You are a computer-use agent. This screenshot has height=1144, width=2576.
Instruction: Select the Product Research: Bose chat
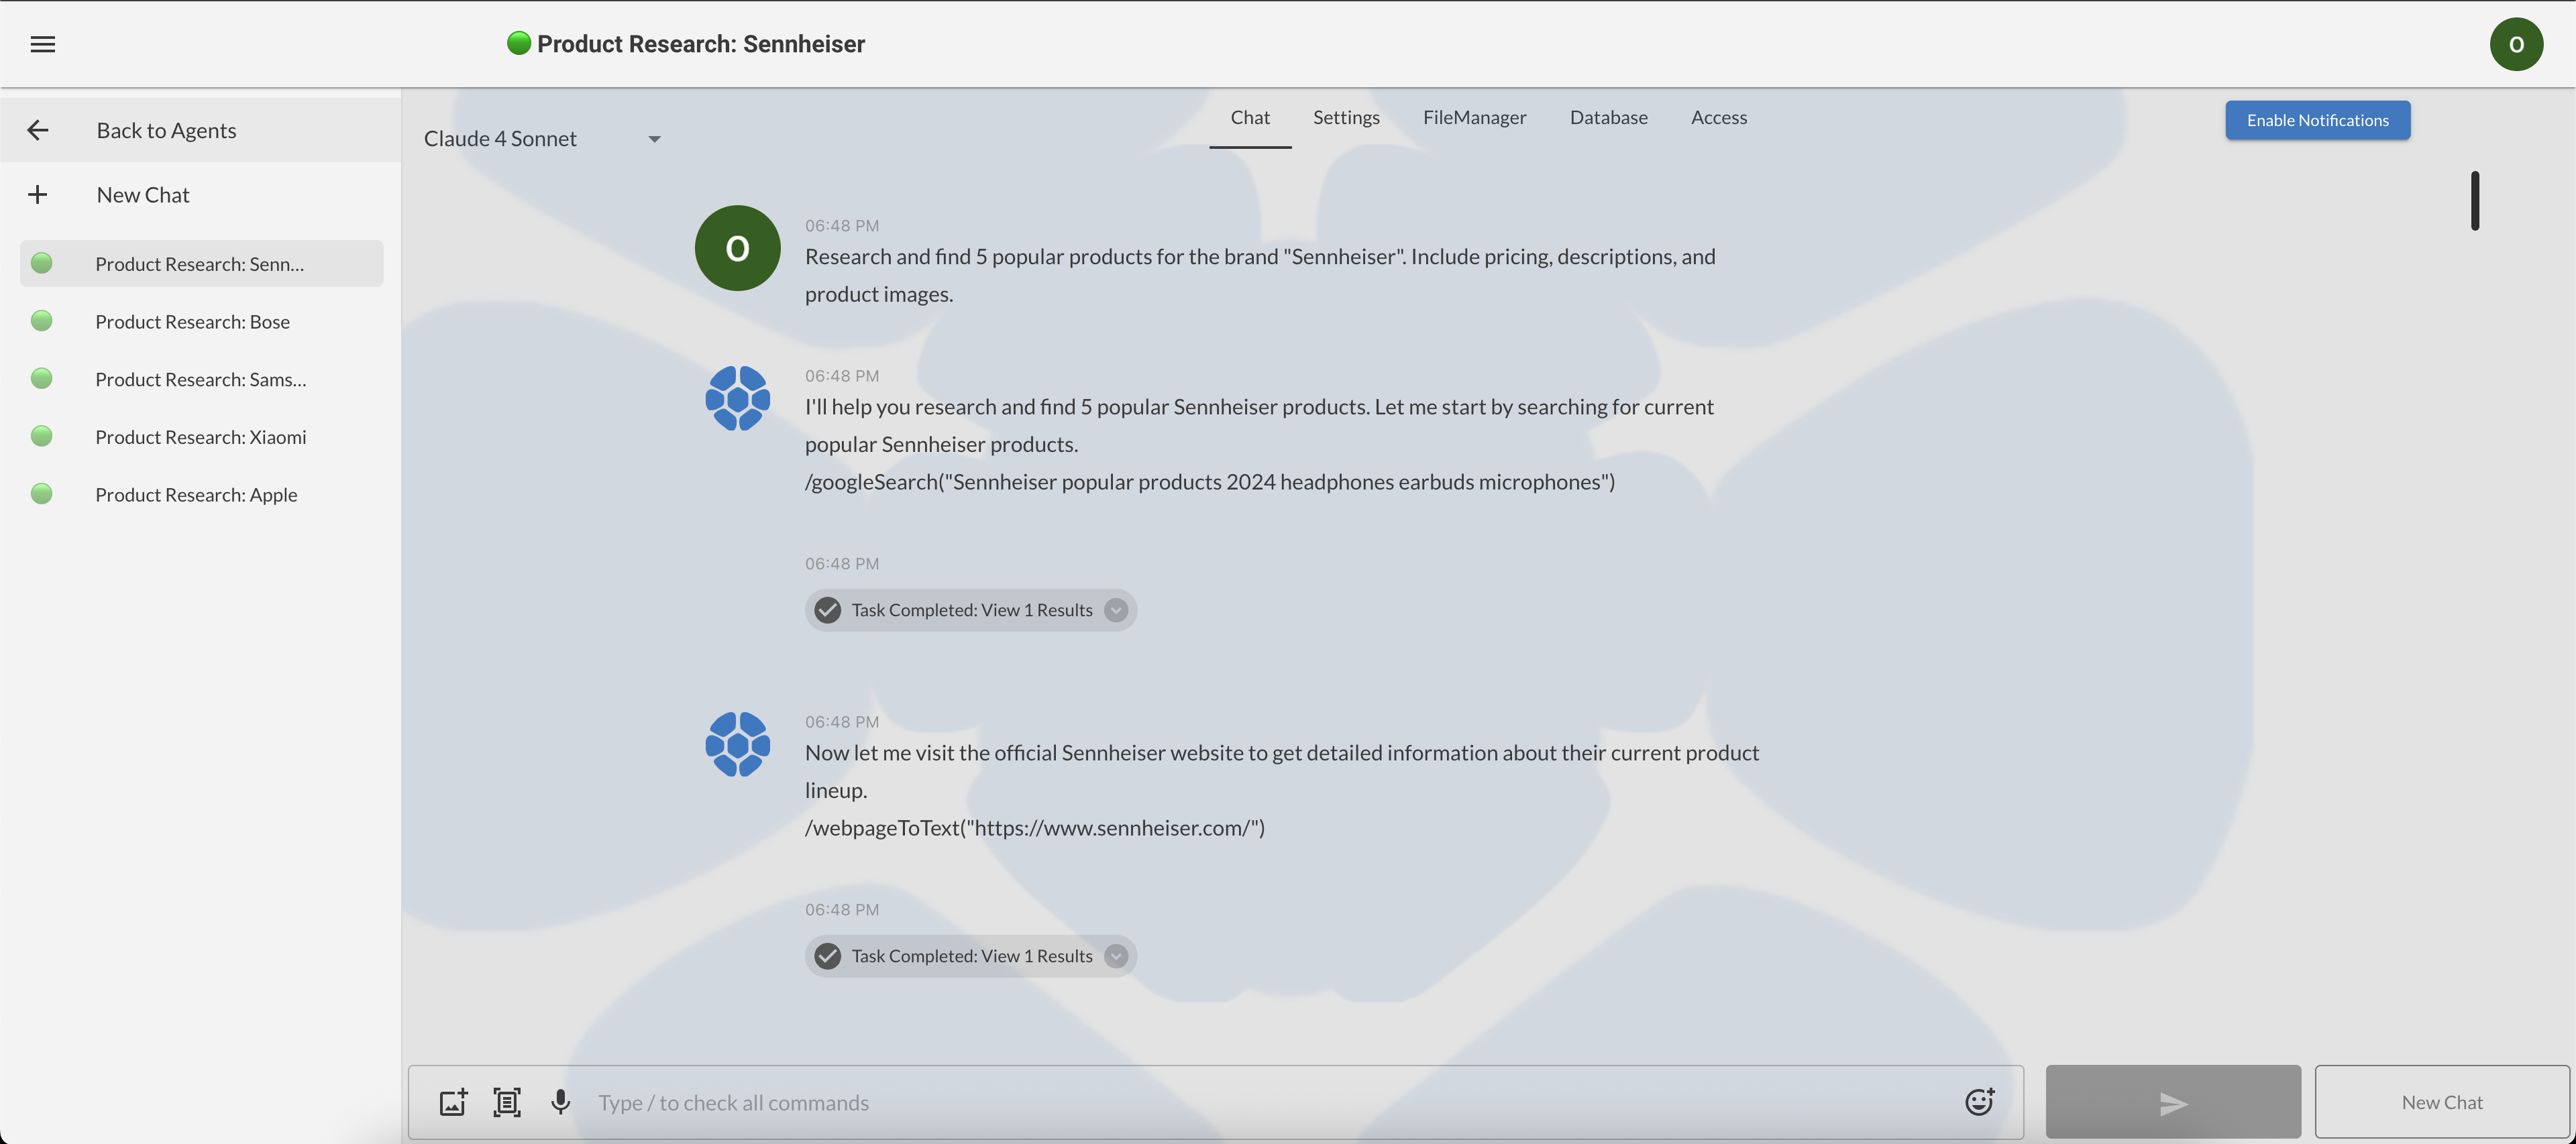pyautogui.click(x=201, y=321)
